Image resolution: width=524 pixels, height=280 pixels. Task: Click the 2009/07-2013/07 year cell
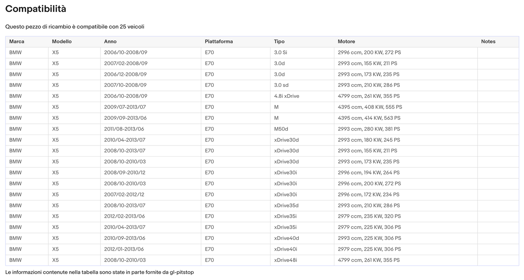tap(125, 107)
